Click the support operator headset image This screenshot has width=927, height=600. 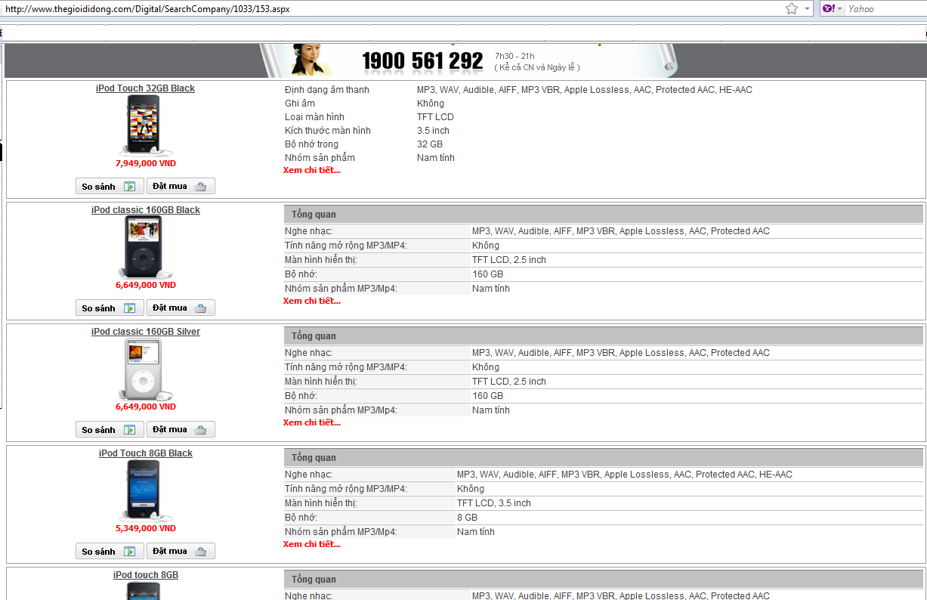point(311,60)
